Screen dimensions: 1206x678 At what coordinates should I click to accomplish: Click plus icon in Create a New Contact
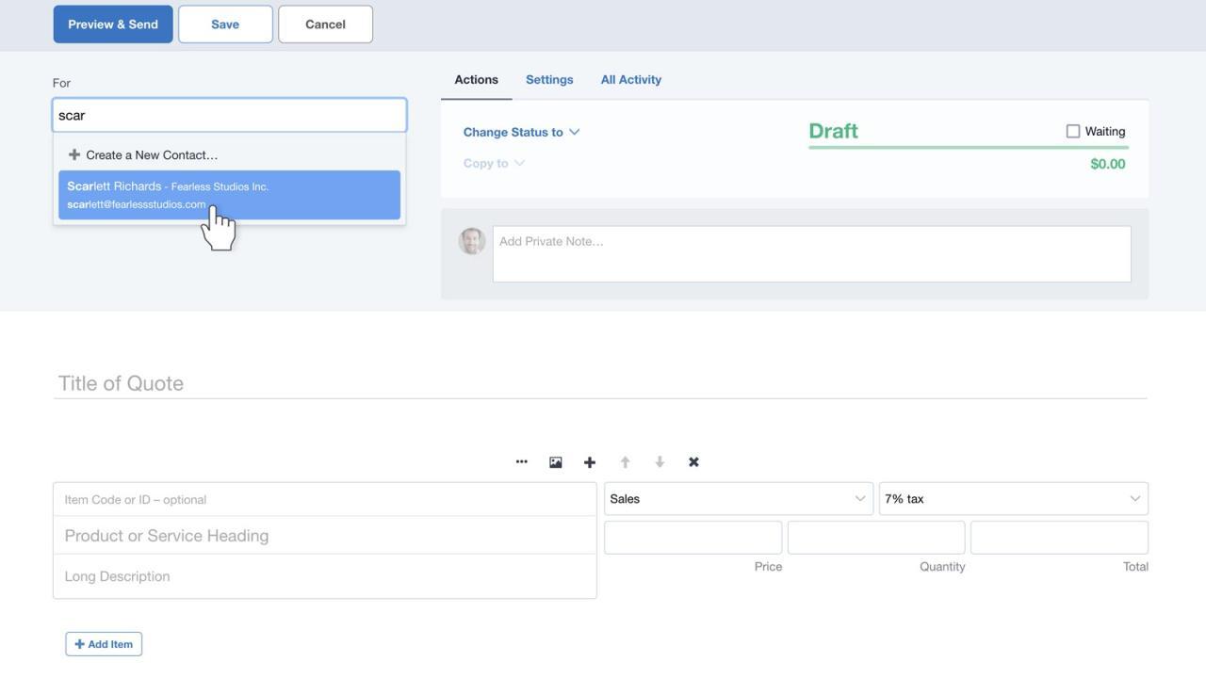(x=74, y=154)
